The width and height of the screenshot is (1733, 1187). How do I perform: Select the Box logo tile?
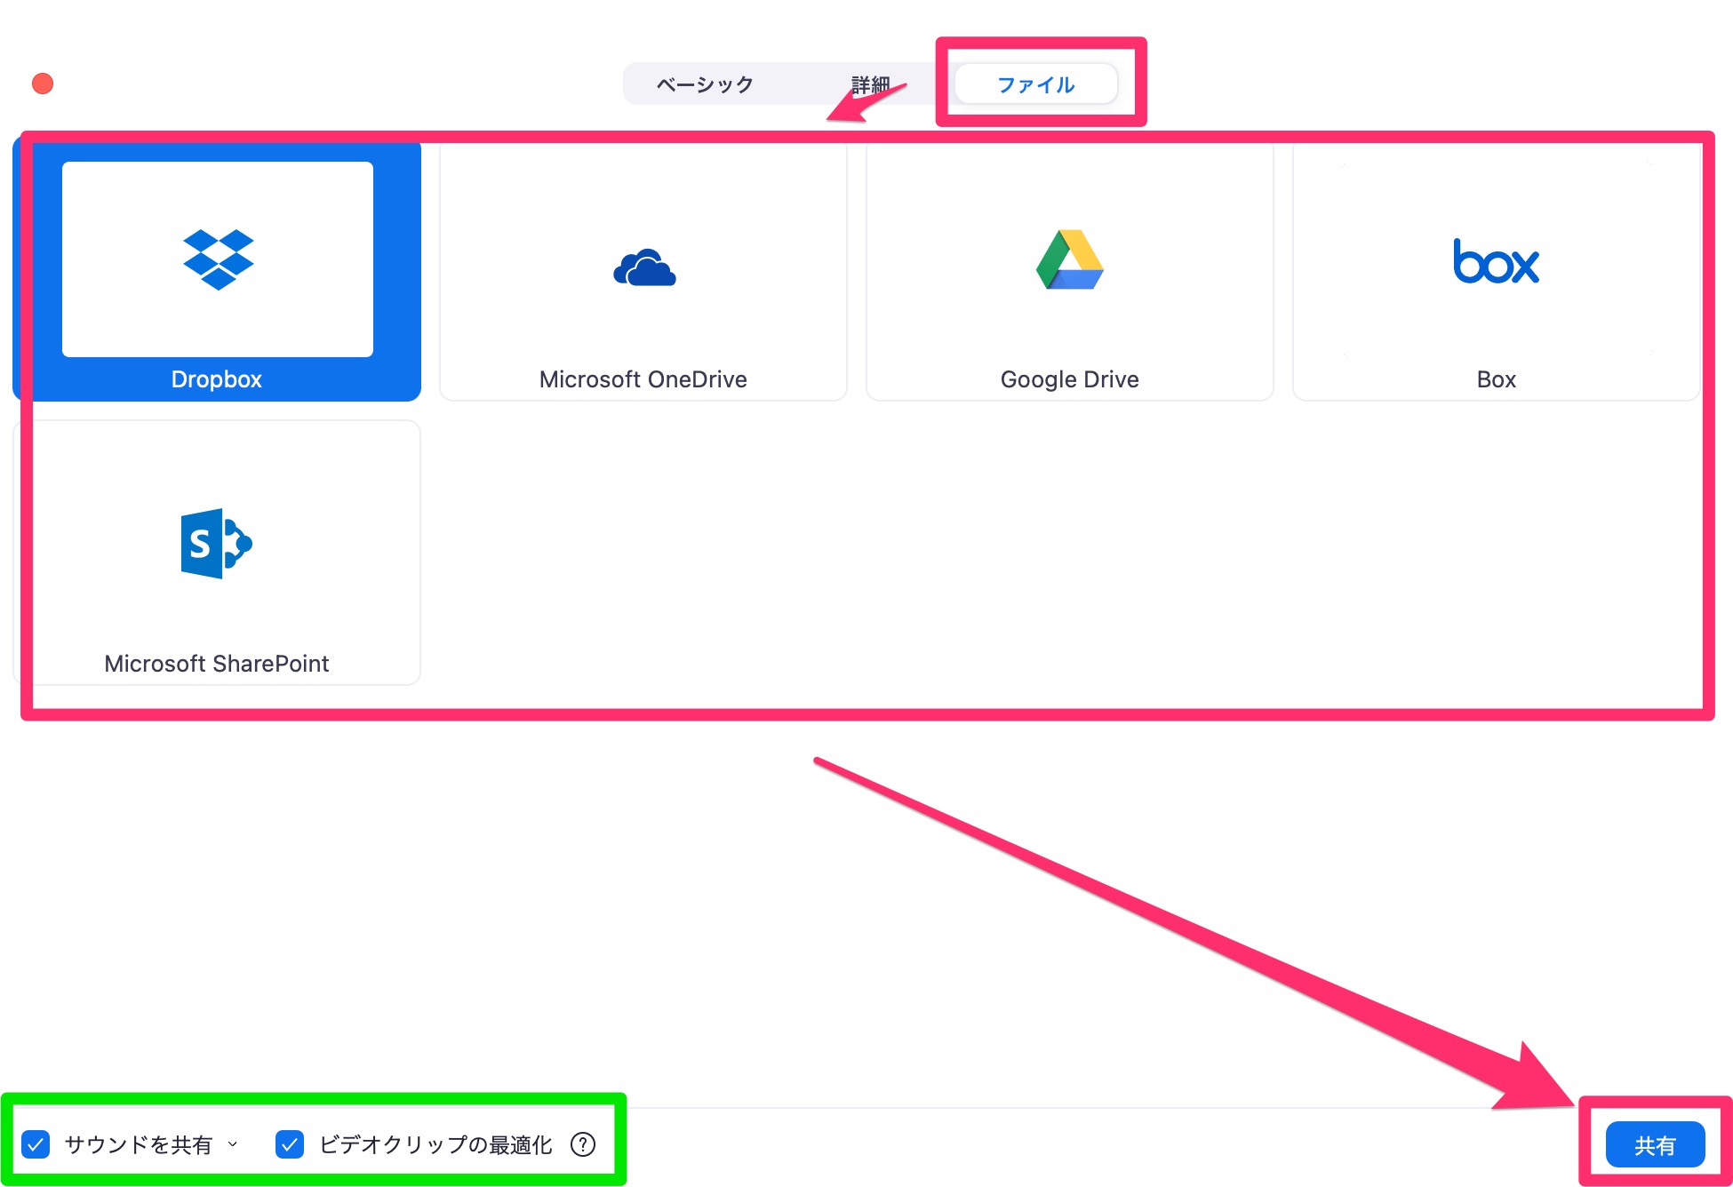[1496, 270]
